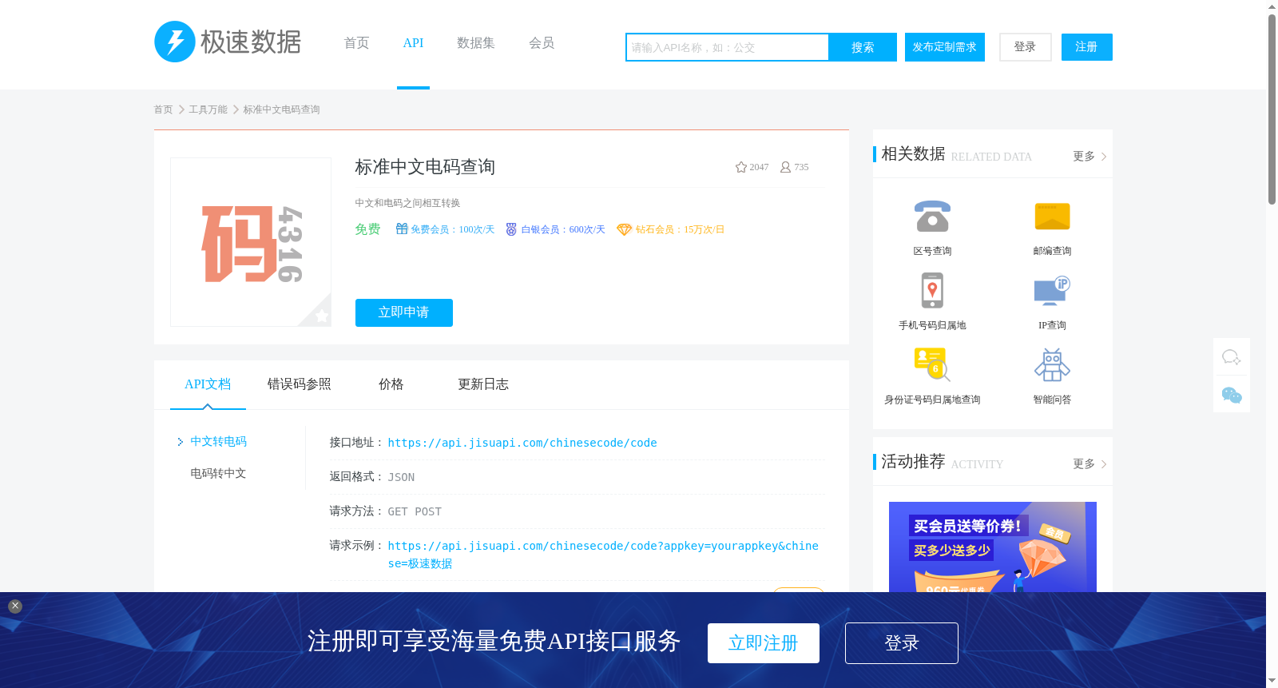Select 中文转电码 in the side list
Screen dimensions: 1278x688
click(x=218, y=441)
